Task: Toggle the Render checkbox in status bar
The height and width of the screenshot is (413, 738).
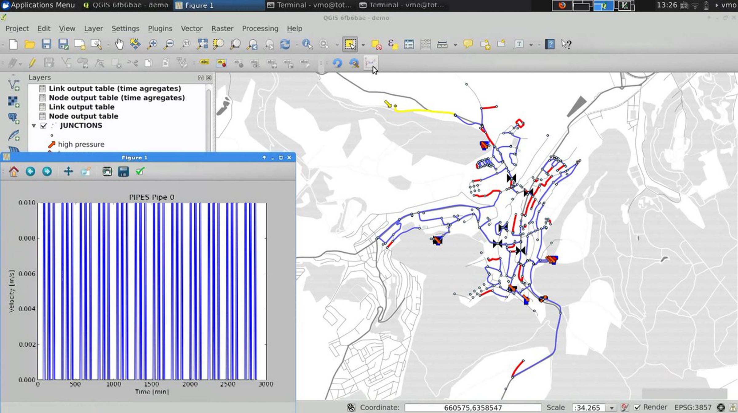Action: [637, 407]
